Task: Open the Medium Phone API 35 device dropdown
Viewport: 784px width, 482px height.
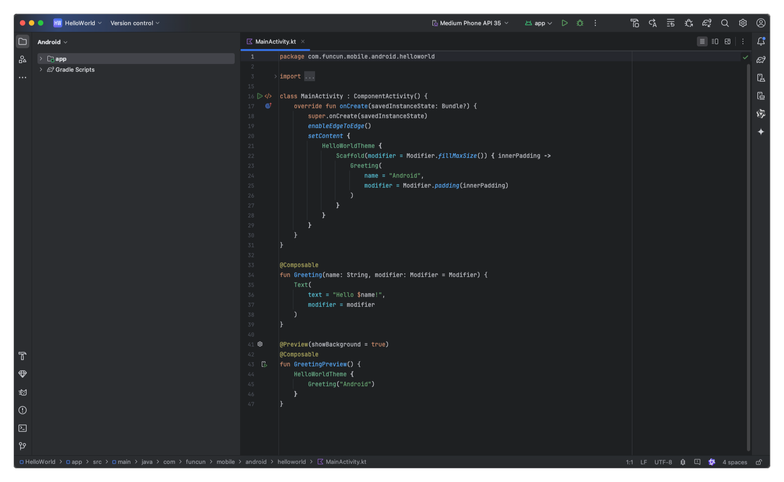Action: coord(470,23)
